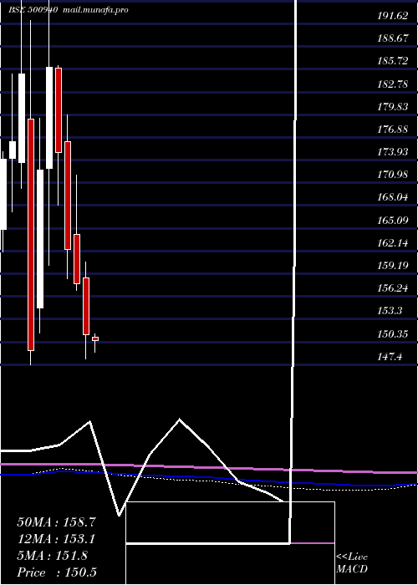Screen dimensions: 418x585
Task: Click the 173.93 price axis label
Action: pyautogui.click(x=392, y=152)
